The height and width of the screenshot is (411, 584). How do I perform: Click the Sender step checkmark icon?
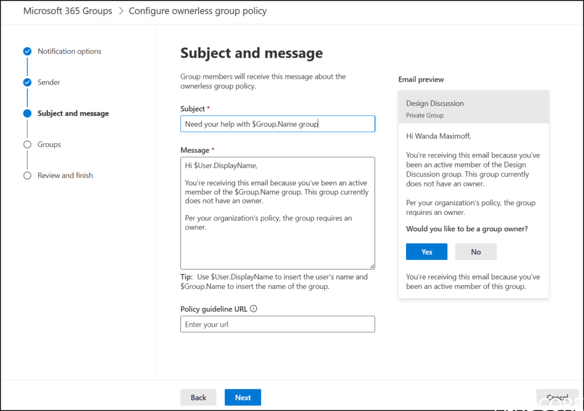27,83
